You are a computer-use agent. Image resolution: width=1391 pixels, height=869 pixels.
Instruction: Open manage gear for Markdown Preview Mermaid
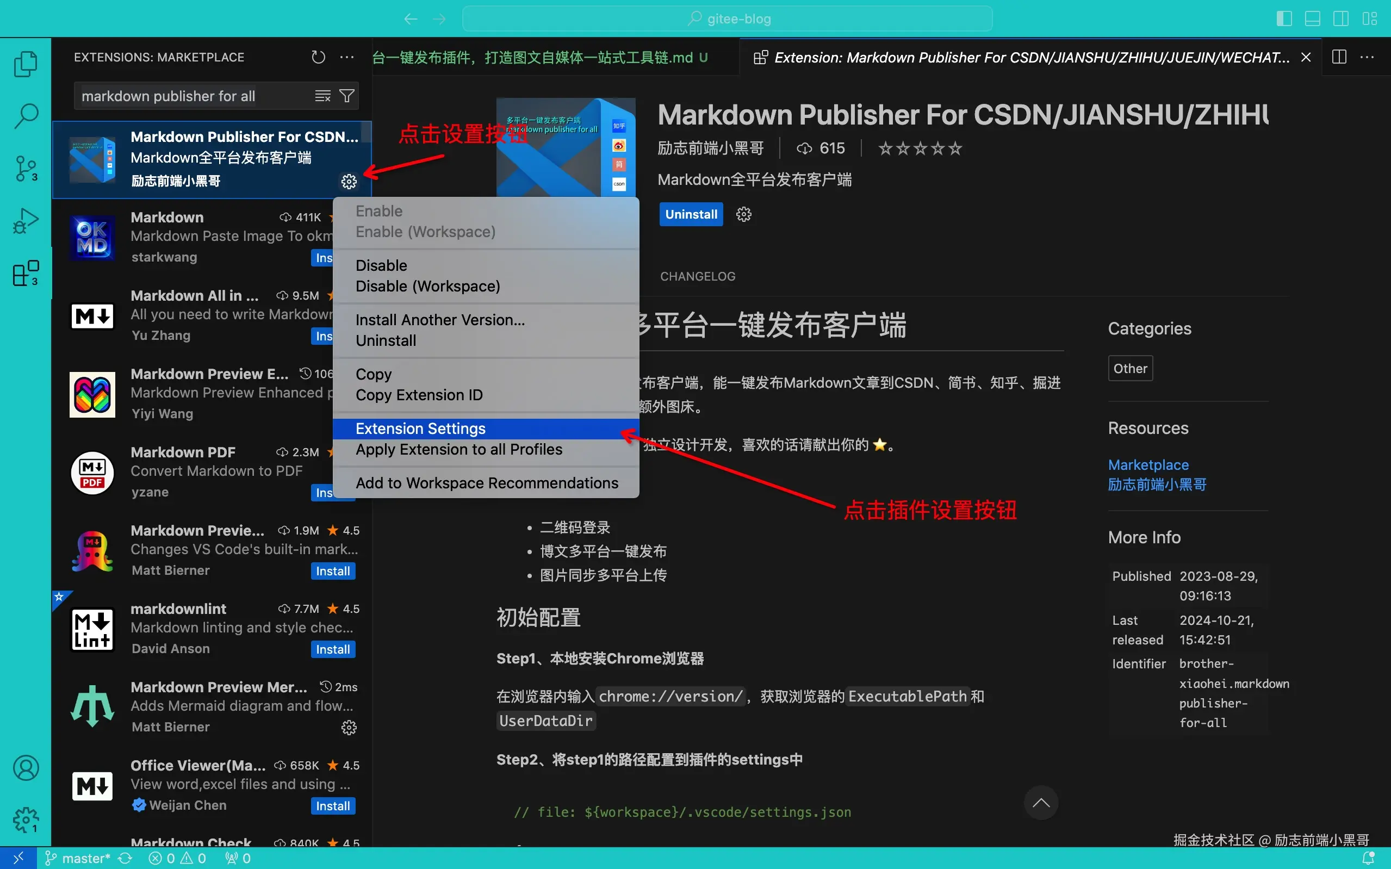pos(349,728)
